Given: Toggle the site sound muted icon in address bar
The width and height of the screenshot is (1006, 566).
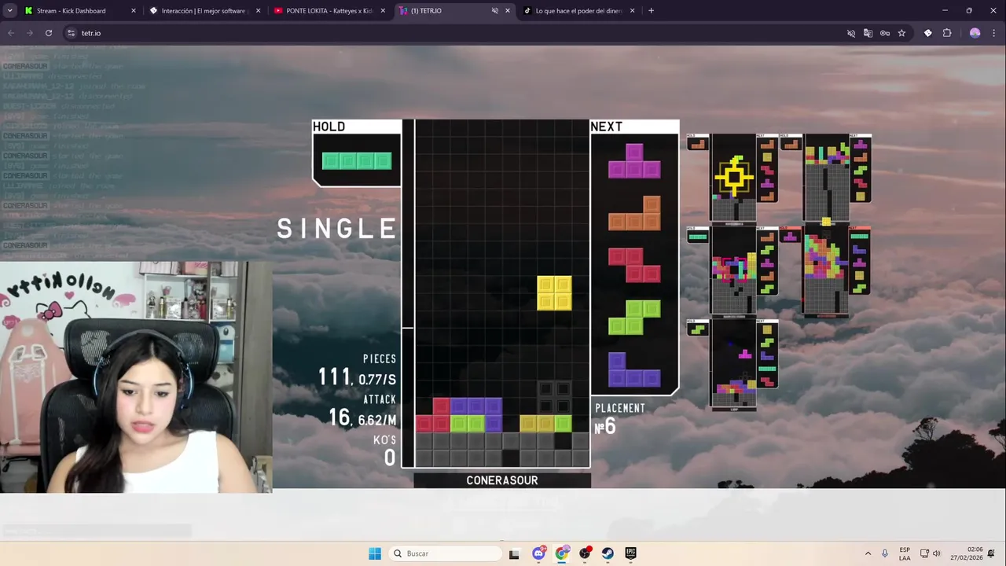Looking at the screenshot, I should [x=850, y=33].
